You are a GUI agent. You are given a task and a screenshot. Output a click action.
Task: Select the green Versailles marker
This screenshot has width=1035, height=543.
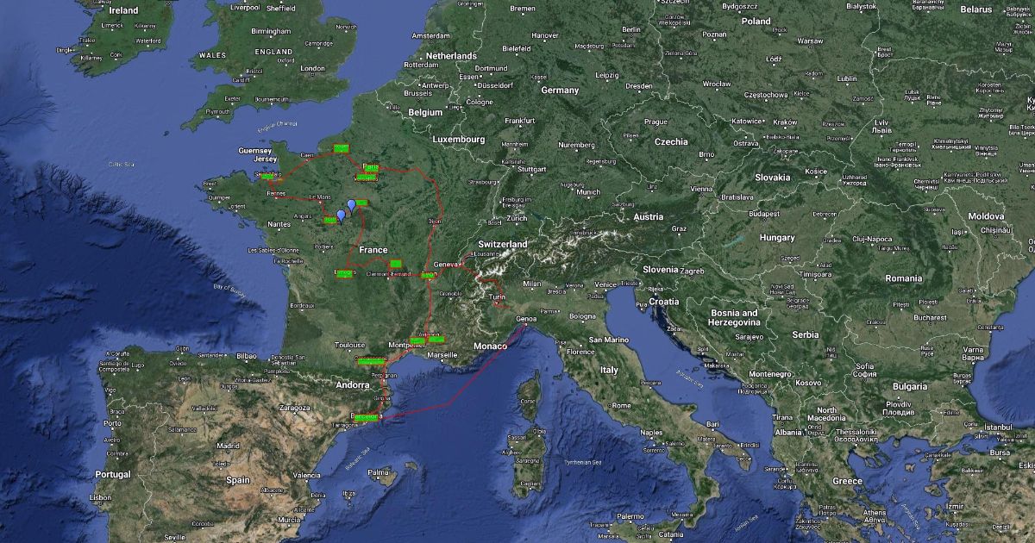point(367,178)
